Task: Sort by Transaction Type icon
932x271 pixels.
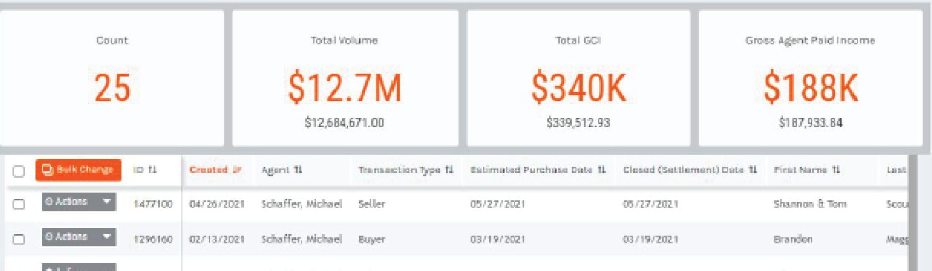Action: 449,170
